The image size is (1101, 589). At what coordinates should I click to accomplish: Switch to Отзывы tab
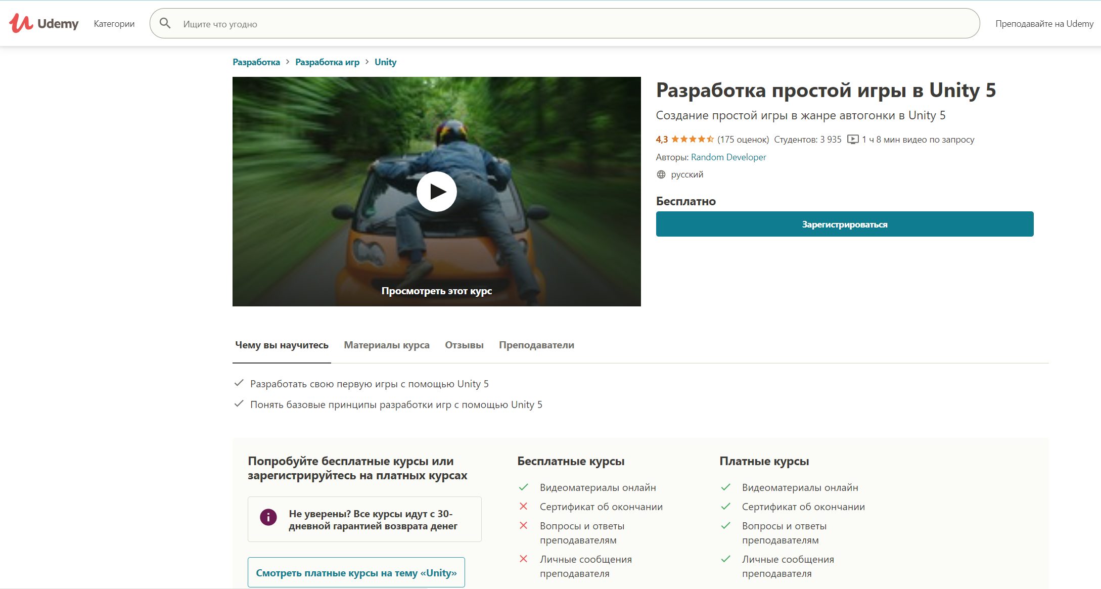tap(464, 345)
